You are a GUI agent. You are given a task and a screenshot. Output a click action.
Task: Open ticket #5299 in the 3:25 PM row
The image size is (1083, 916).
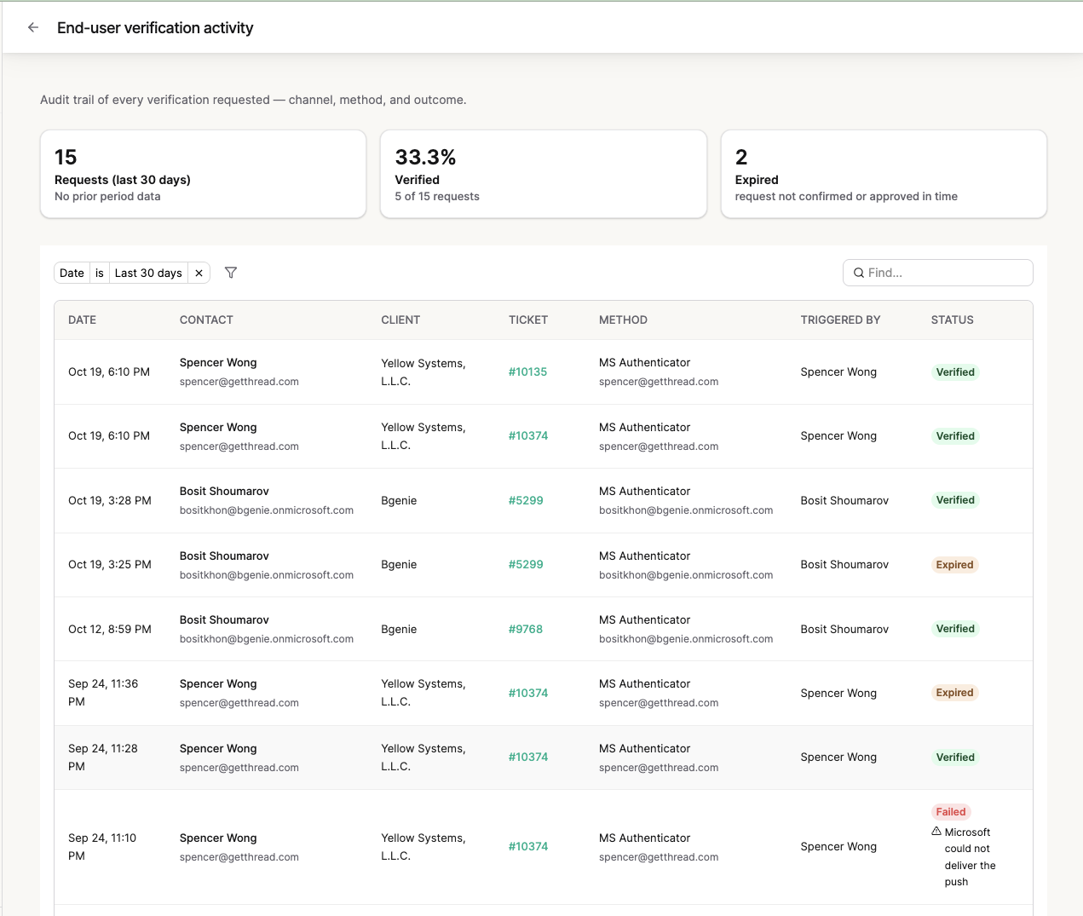point(526,565)
